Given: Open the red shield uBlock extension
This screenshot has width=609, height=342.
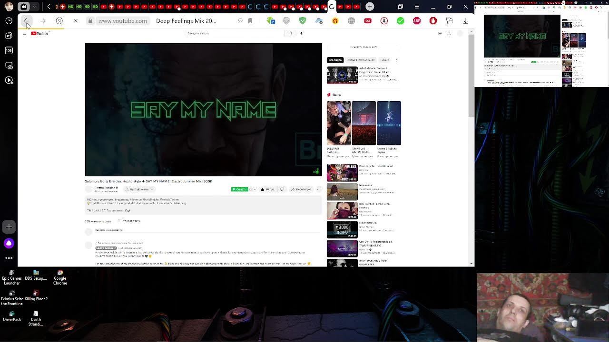Looking at the screenshot, I should click(x=433, y=21).
